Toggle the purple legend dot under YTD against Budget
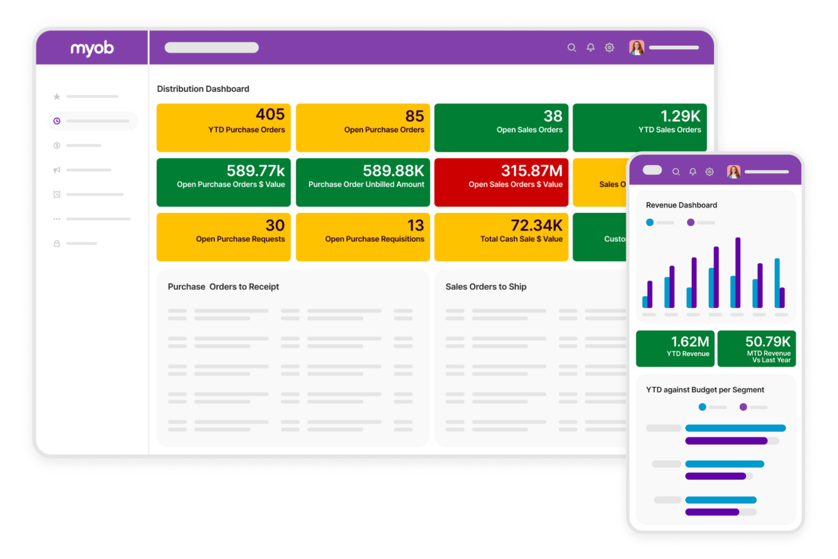The image size is (838, 559). [x=743, y=407]
